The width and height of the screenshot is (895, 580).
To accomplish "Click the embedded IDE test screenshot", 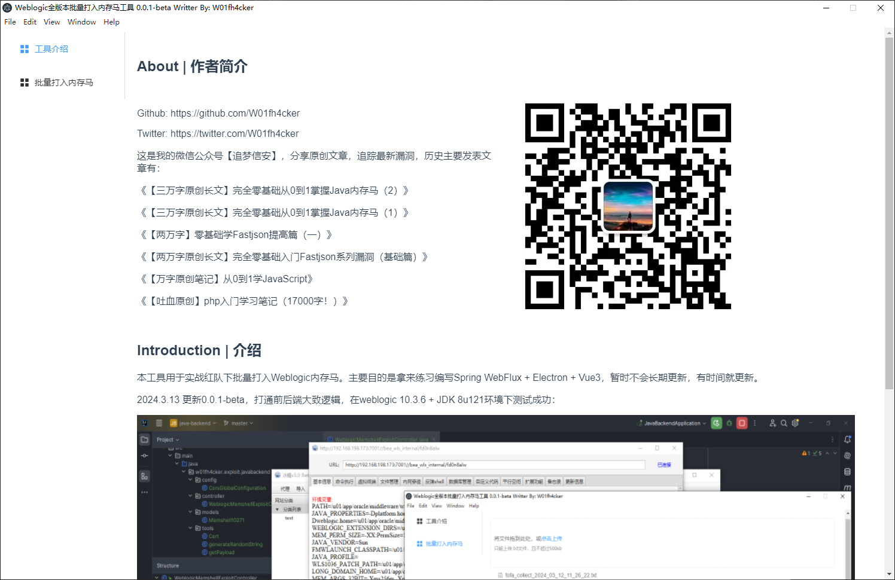I will pyautogui.click(x=495, y=497).
